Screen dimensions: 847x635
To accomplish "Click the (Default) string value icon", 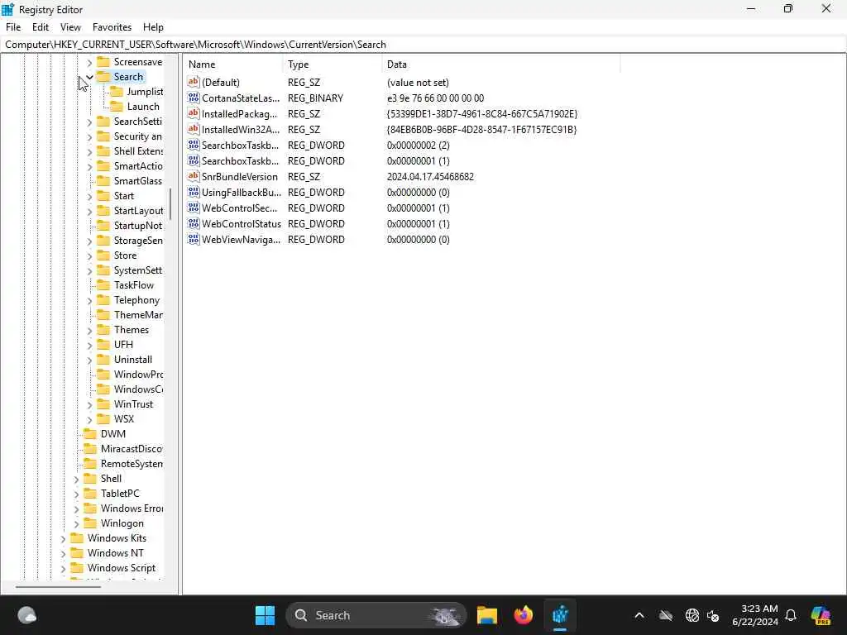I will coord(194,82).
